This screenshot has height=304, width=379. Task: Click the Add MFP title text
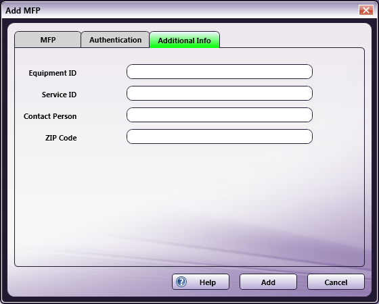tap(23, 11)
